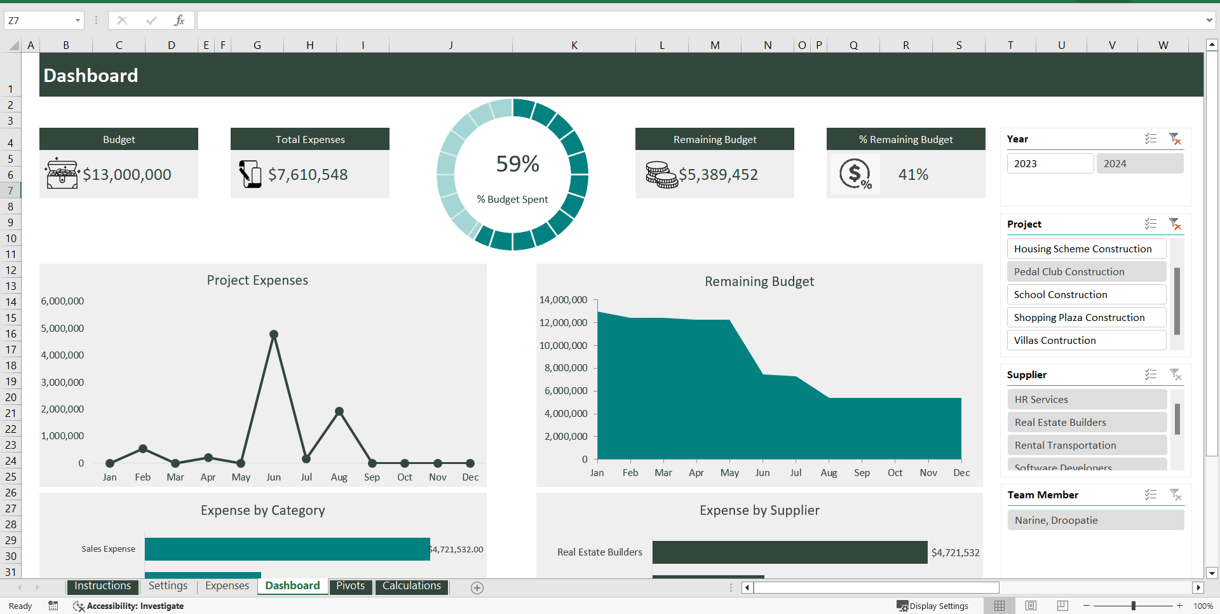1220x614 pixels.
Task: Expand the formula bar
Action: coord(1209,21)
